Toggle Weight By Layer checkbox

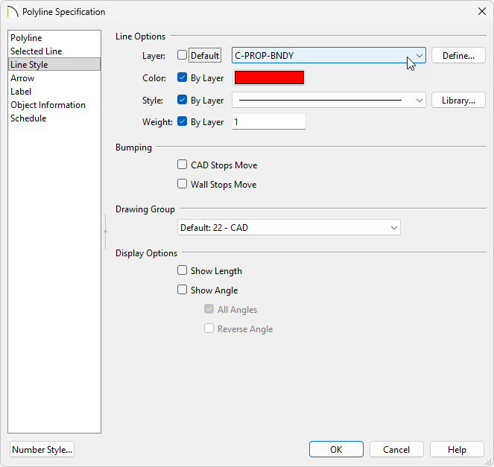click(x=183, y=122)
